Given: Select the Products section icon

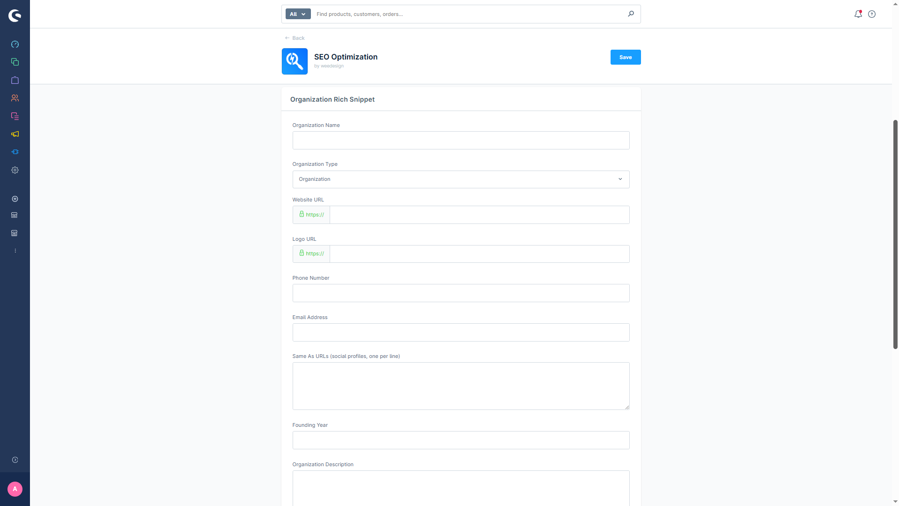Looking at the screenshot, I should click(15, 61).
